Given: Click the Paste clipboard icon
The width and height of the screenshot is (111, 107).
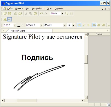Looking at the screenshot, I should 35,14.
